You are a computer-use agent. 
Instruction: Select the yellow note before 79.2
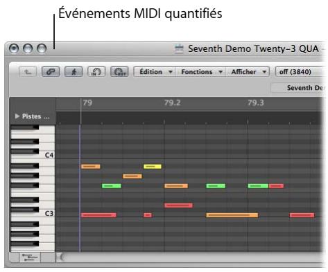coord(153,166)
